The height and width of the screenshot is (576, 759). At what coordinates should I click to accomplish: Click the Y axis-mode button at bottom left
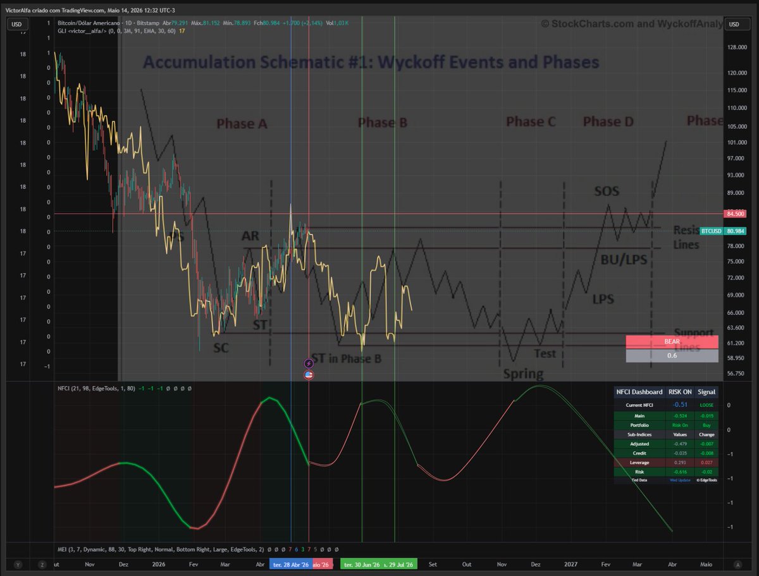18,565
